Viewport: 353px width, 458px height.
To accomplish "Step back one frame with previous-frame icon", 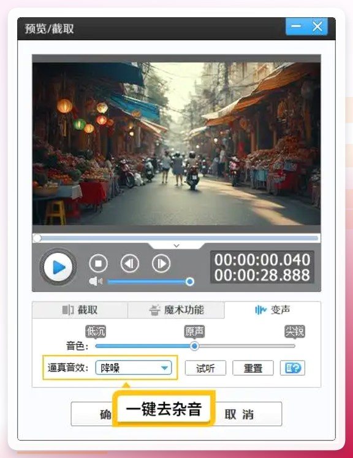I will (x=130, y=264).
